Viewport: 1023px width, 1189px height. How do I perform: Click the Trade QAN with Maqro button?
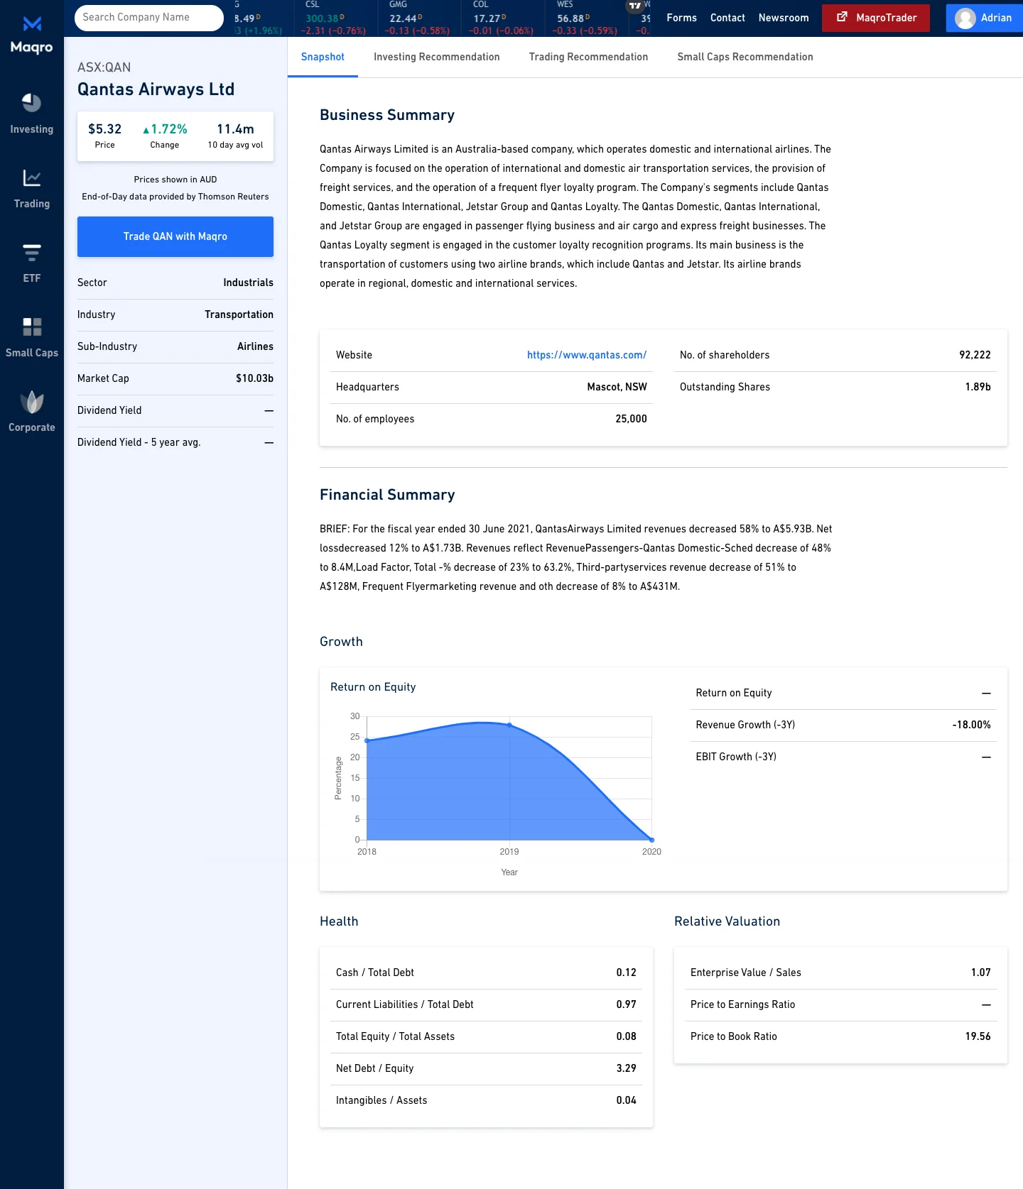175,236
